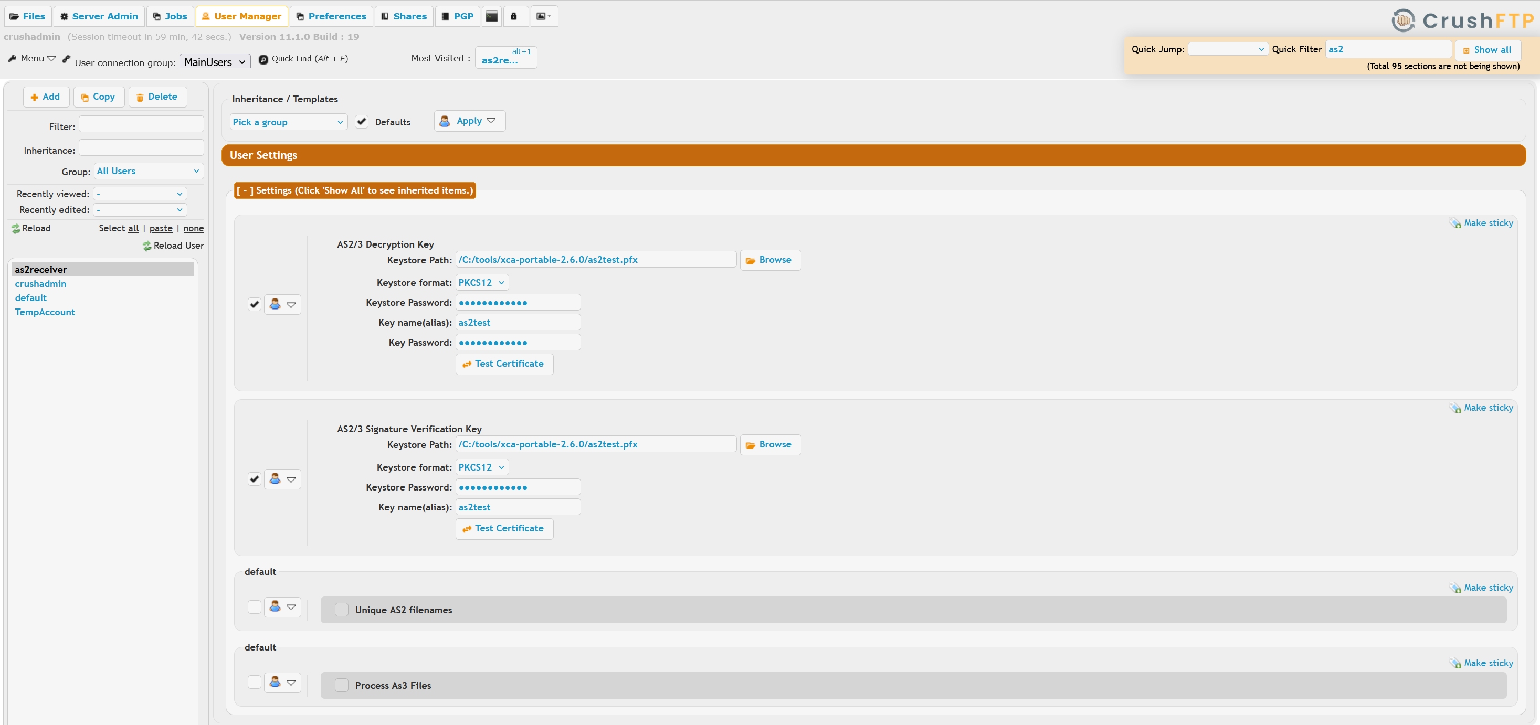The height and width of the screenshot is (725, 1540).
Task: Select crushadmin in user list
Action: 40,284
